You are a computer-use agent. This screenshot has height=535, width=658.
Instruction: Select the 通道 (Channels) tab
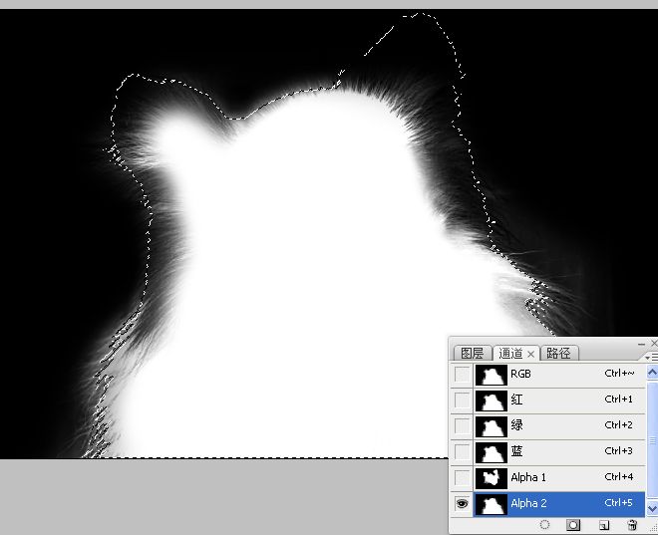pyautogui.click(x=509, y=354)
